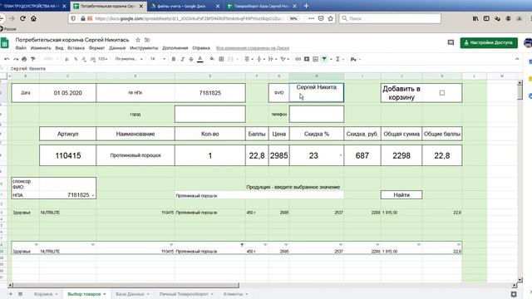Open the text wrapping dropdown
532x299 pixels.
point(273,59)
